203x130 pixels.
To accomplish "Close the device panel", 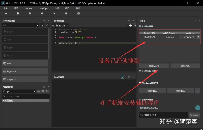I will tap(200, 21).
